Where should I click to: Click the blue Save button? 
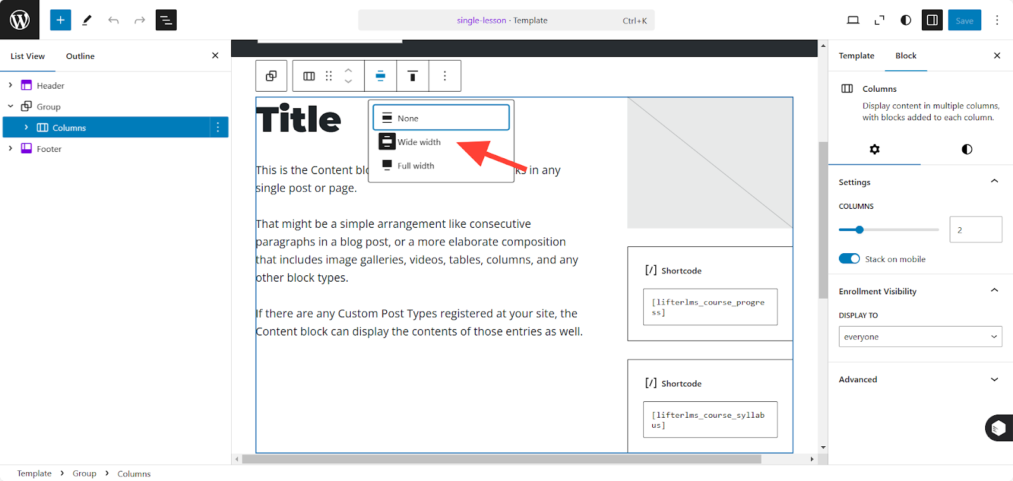coord(964,20)
